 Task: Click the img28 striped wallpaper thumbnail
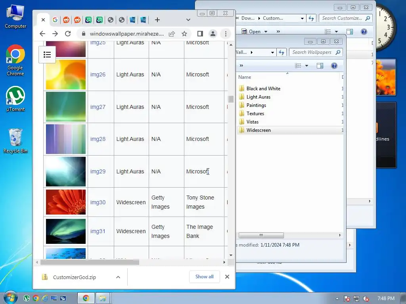[66, 139]
